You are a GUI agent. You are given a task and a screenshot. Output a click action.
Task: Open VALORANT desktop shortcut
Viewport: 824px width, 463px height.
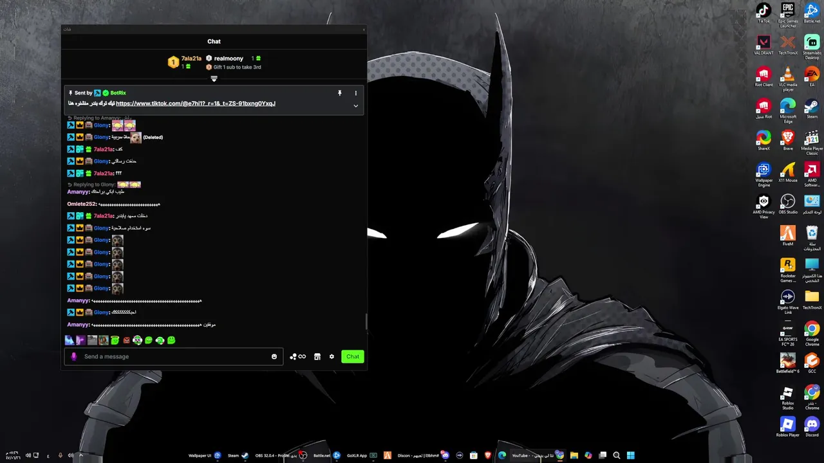point(763,45)
